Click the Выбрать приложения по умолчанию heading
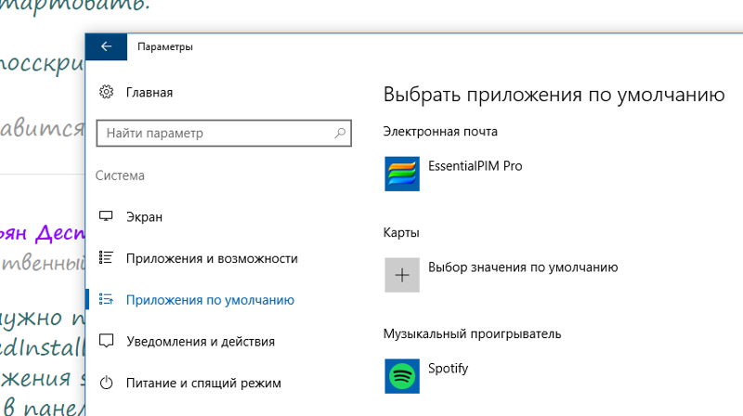The width and height of the screenshot is (743, 416). click(x=554, y=95)
